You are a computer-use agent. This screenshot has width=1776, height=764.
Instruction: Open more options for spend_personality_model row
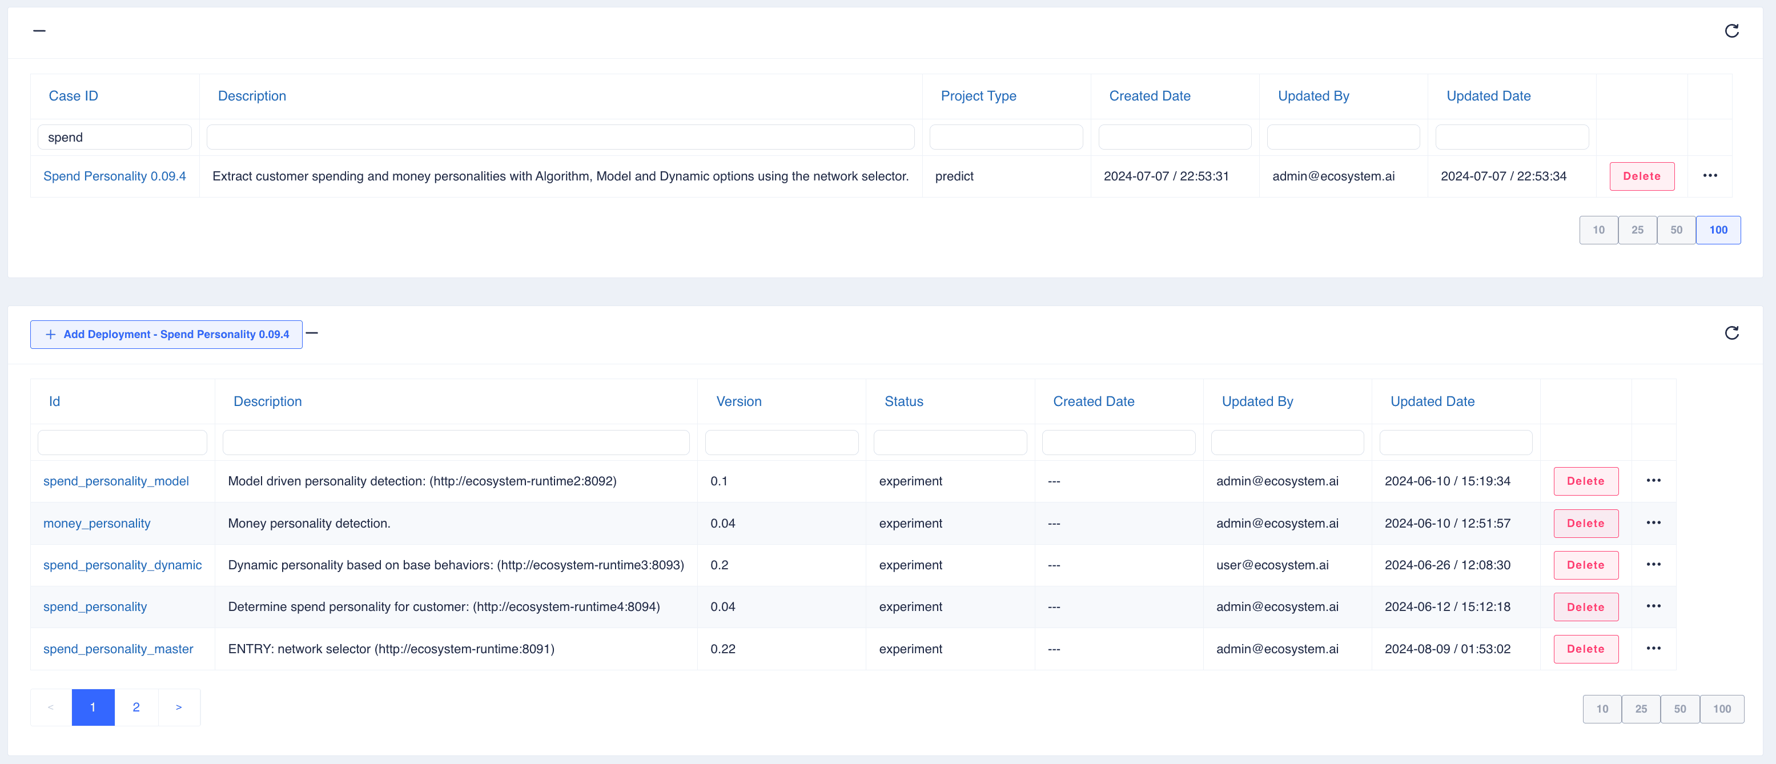(x=1653, y=481)
